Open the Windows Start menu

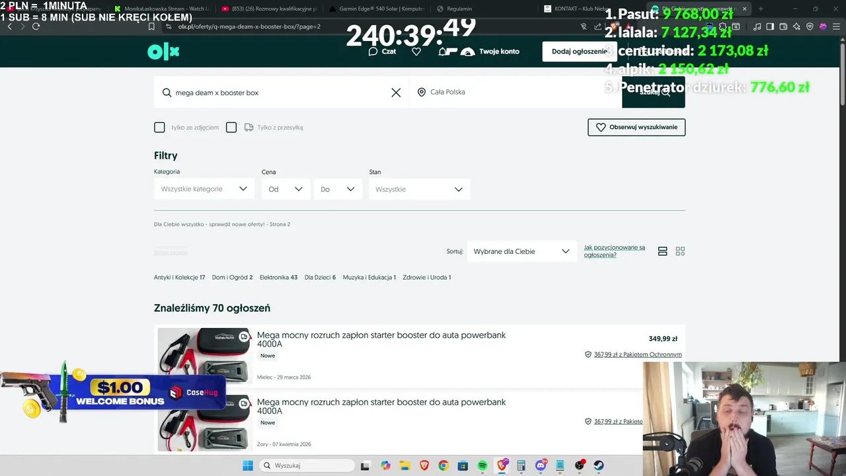248,465
